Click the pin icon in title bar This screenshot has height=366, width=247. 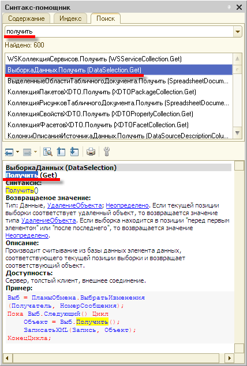point(229,8)
